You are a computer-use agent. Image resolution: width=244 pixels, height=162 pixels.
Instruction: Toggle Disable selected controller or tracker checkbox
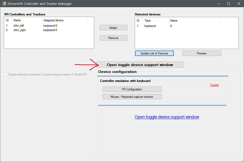pyautogui.click(x=5, y=74)
